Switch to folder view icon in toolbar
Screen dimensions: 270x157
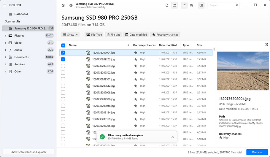(x=174, y=5)
